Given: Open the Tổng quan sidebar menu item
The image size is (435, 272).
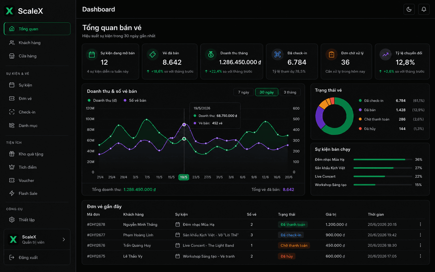Looking at the screenshot, I should point(37,29).
